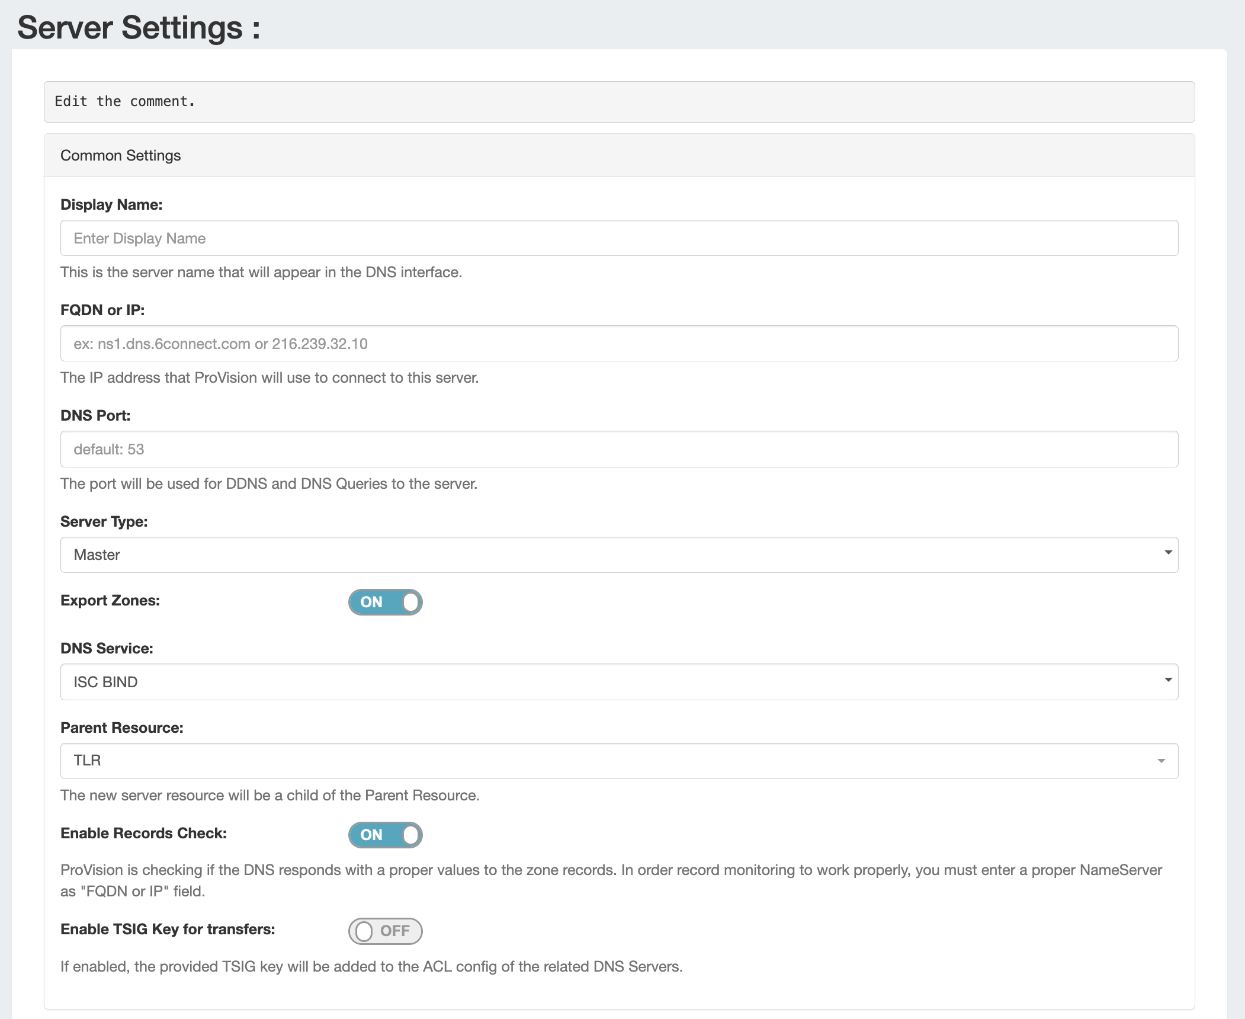
Task: Click the 'DNS Port:' label
Action: (x=95, y=415)
